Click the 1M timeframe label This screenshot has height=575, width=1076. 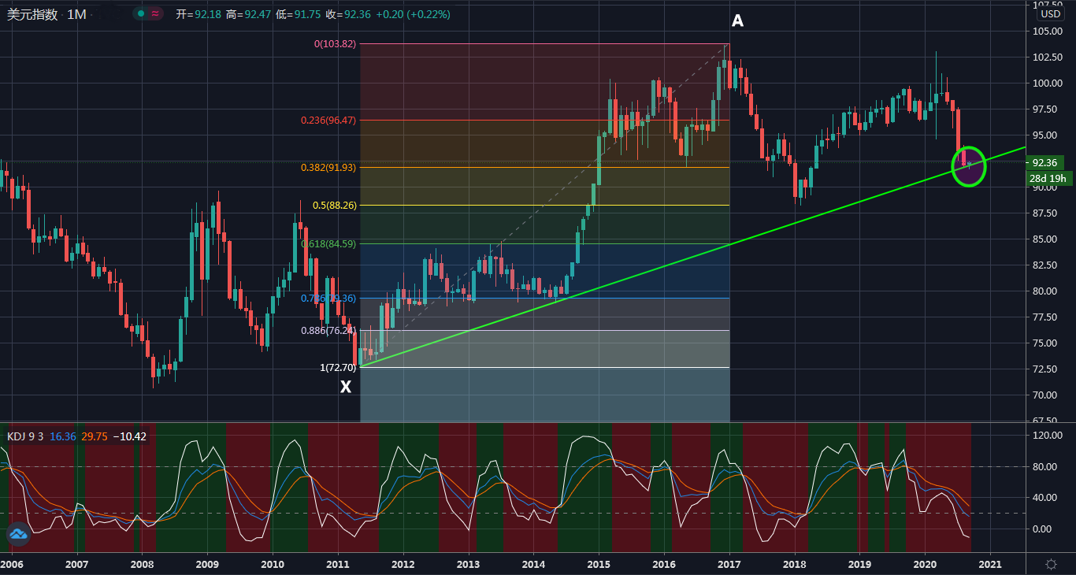76,14
